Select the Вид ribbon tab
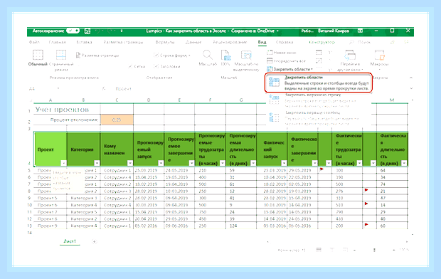Image resolution: width=441 pixels, height=279 pixels. (x=262, y=42)
